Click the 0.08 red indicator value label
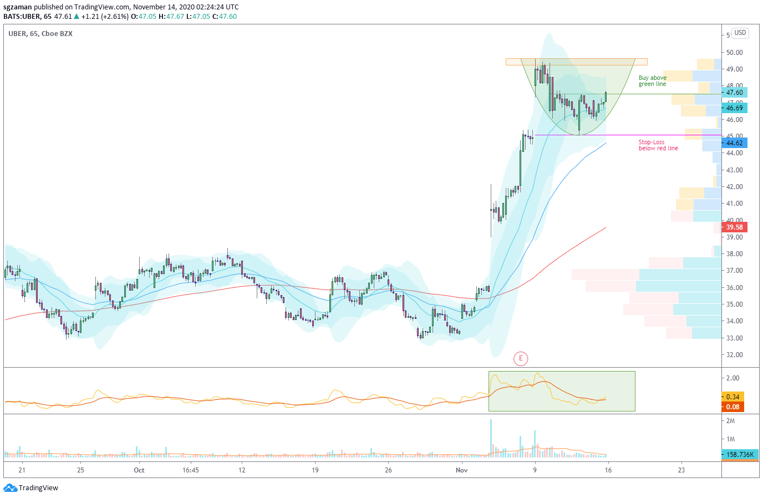 [733, 407]
